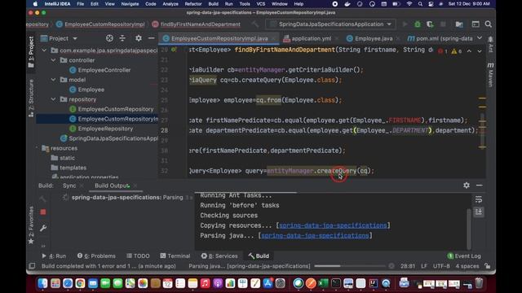Collapse the model folder
Screen dimensions: 522x293
pos(53,80)
